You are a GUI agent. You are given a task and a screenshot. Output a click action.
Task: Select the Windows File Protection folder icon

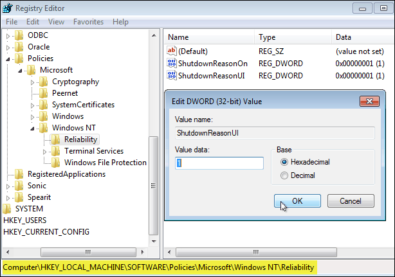point(56,163)
